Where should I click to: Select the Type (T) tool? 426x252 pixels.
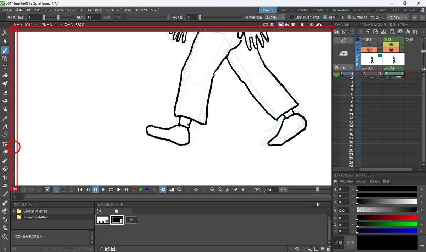[x=5, y=67]
